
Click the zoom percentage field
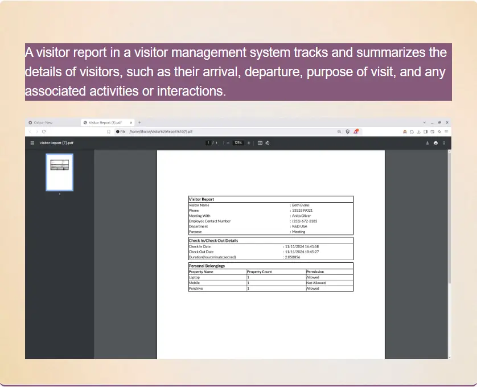(238, 143)
